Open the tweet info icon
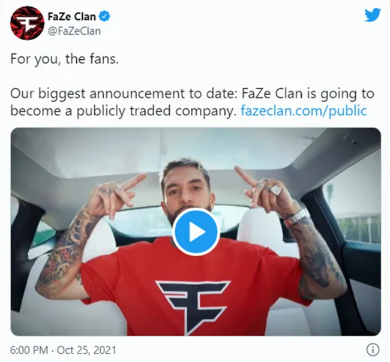This screenshot has height=362, width=390. pos(373,350)
